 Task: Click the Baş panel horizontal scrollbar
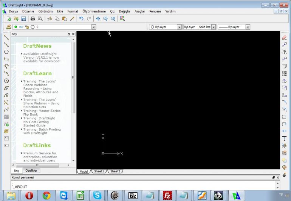(37, 165)
